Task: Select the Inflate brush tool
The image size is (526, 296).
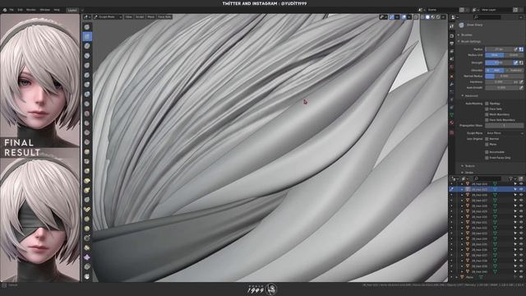Action: 87,85
